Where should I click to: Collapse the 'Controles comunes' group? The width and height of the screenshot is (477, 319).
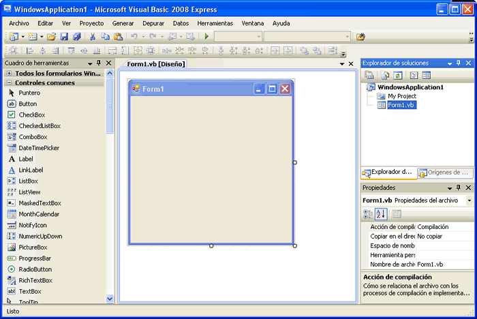click(x=9, y=82)
